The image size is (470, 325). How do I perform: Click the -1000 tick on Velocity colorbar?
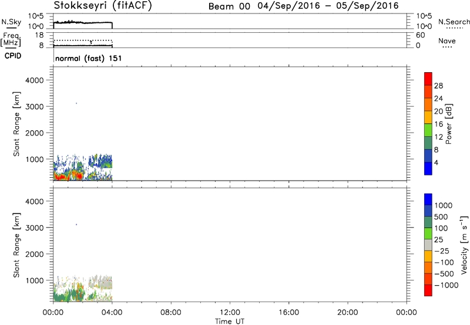click(x=446, y=285)
